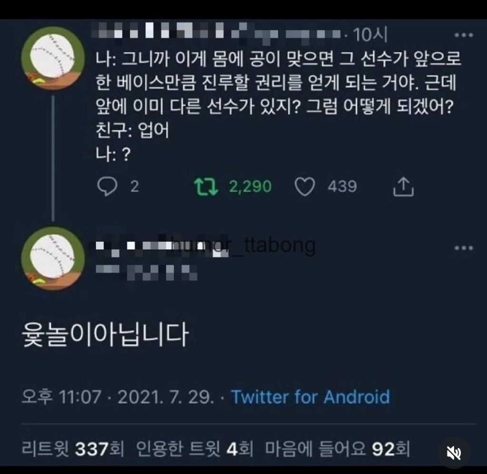Viewport: 487px width, 474px height.
Task: Open three-dot menu on the reply tweet
Action: [464, 247]
